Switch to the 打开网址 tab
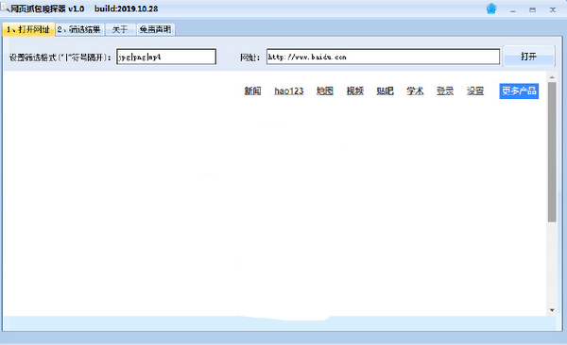Image resolution: width=567 pixels, height=345 pixels. (x=28, y=29)
